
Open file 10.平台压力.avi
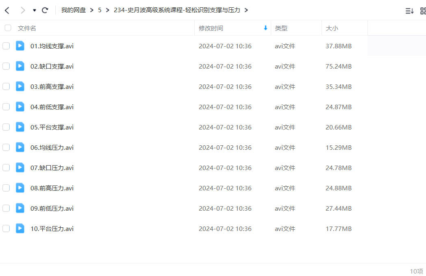point(52,229)
